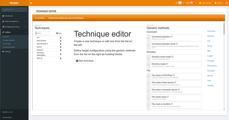Image resolution: width=229 pixels, height=120 pixels.
Task: Go to Dashboard in sidebar
Action: coord(14,16)
